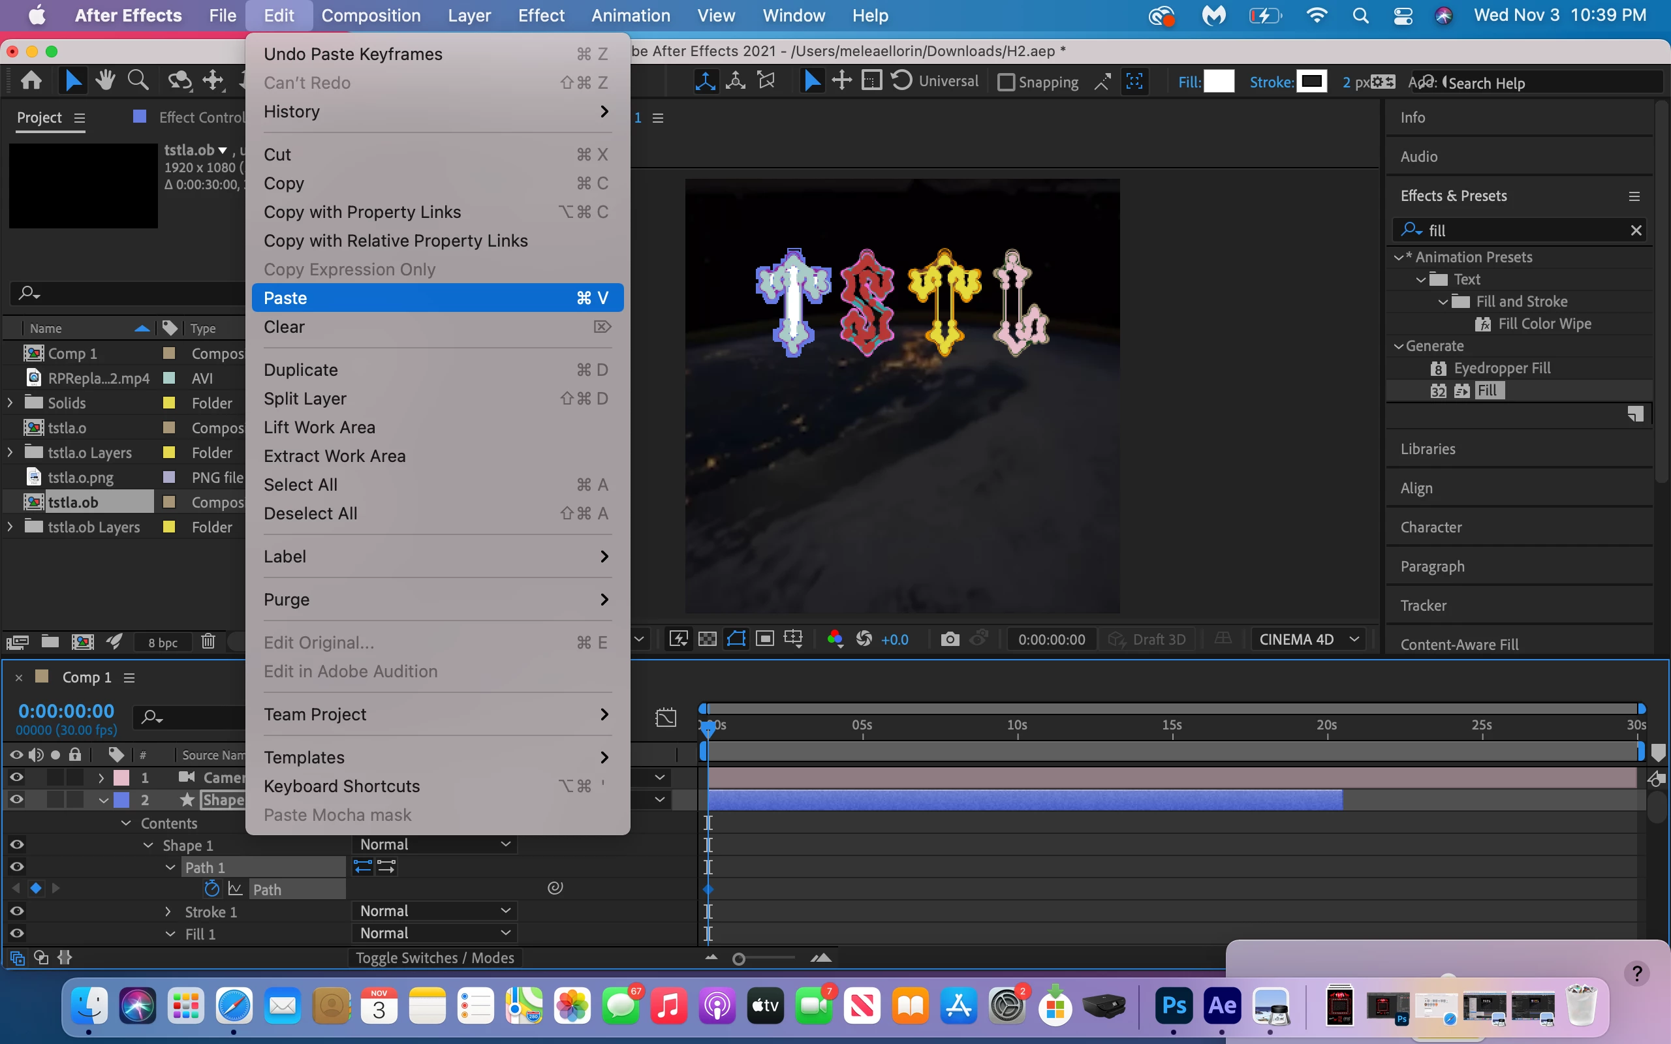Toggle transparency grid icon in viewer

pos(707,639)
